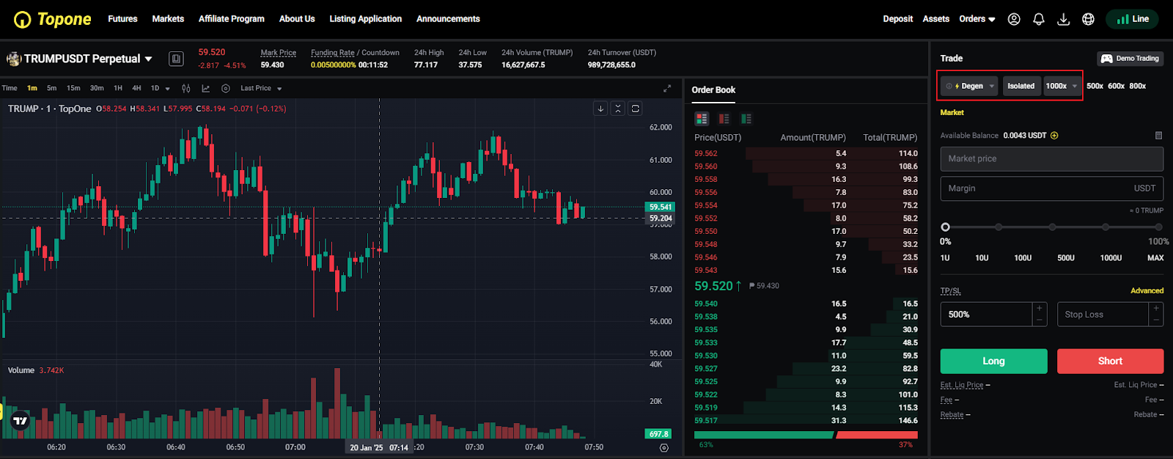Select the 100U margin preset
Image resolution: width=1173 pixels, height=459 pixels.
(1023, 258)
